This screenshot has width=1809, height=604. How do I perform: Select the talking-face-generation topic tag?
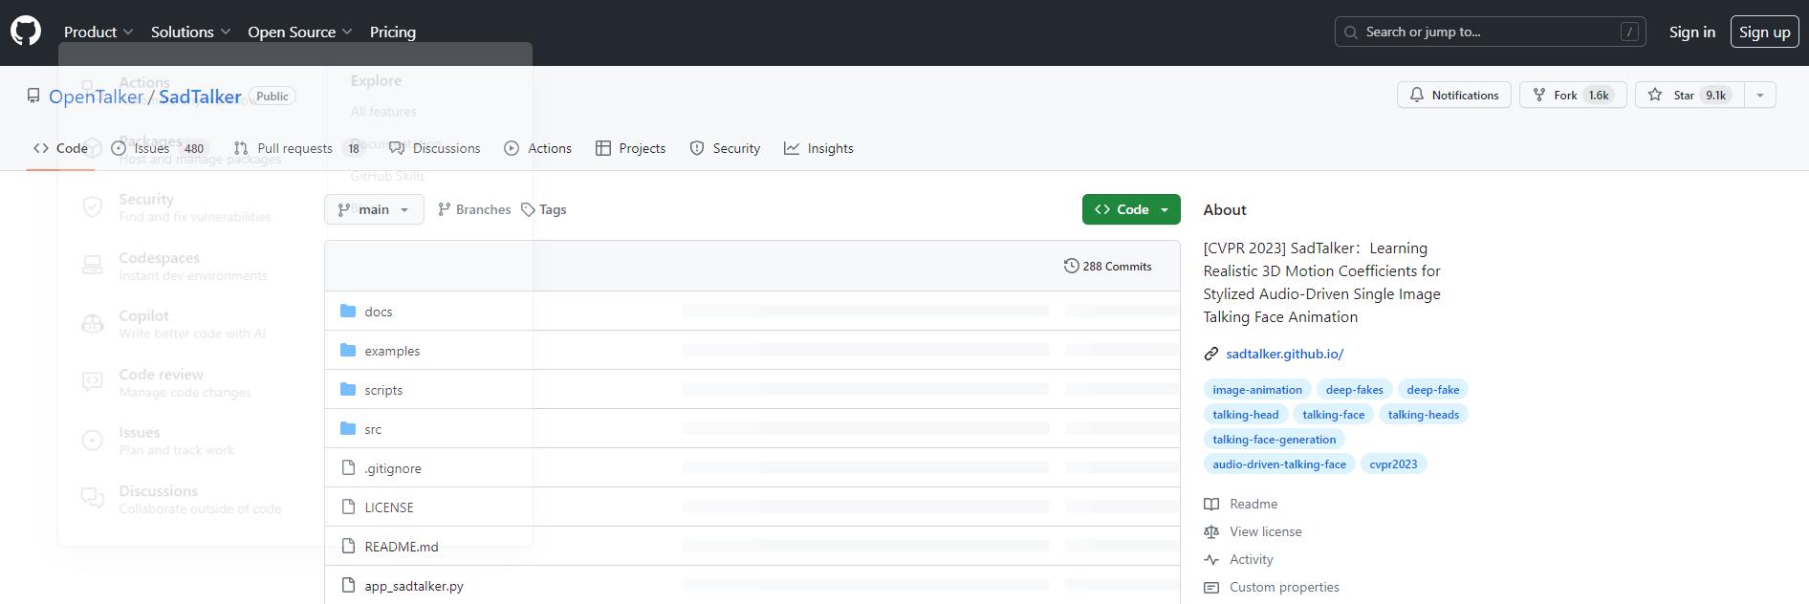(1275, 439)
